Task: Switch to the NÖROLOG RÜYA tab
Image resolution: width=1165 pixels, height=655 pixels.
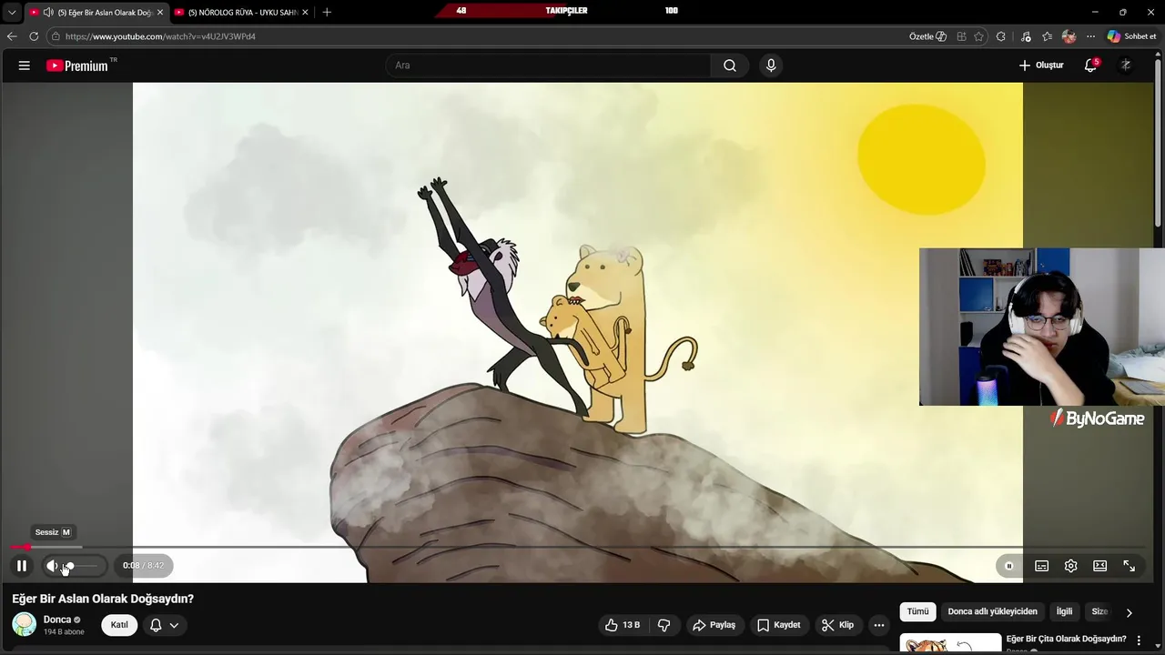Action: click(241, 13)
